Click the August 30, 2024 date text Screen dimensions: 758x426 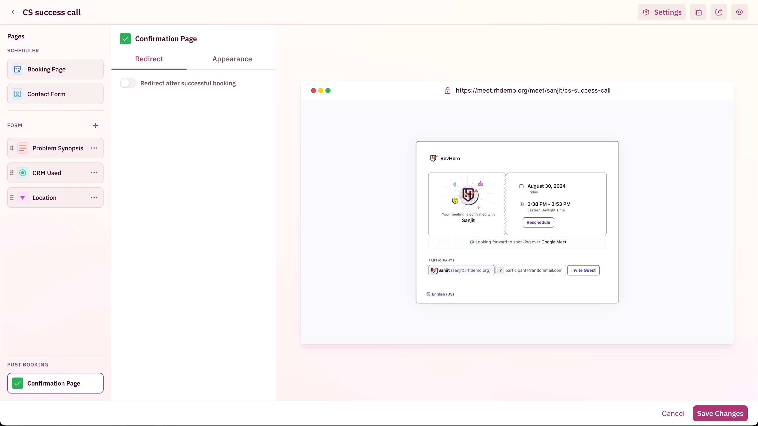546,186
